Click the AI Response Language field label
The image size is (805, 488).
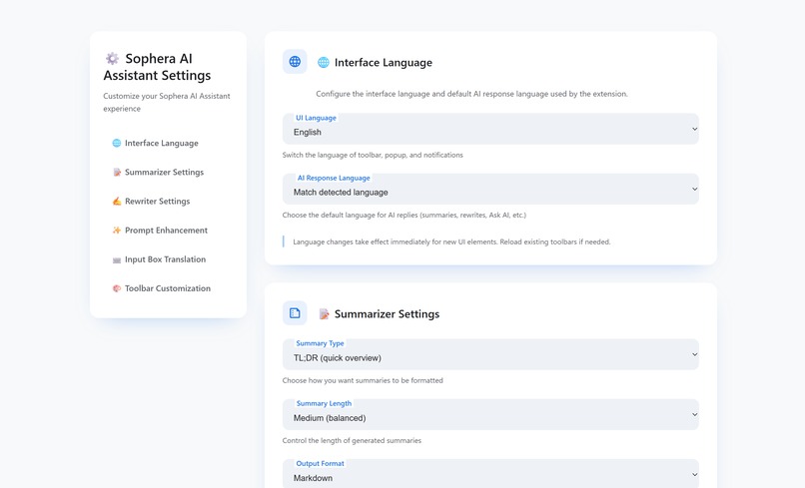(334, 178)
